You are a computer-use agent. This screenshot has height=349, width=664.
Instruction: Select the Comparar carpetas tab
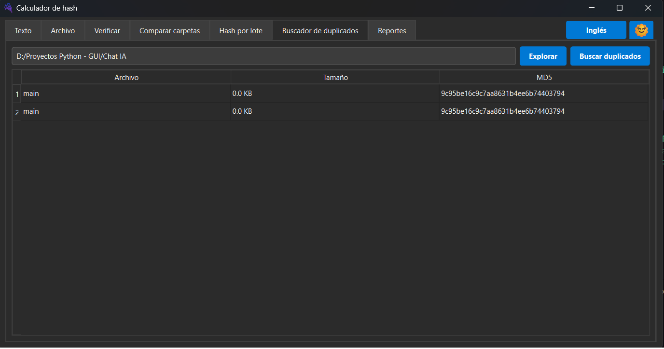(169, 31)
